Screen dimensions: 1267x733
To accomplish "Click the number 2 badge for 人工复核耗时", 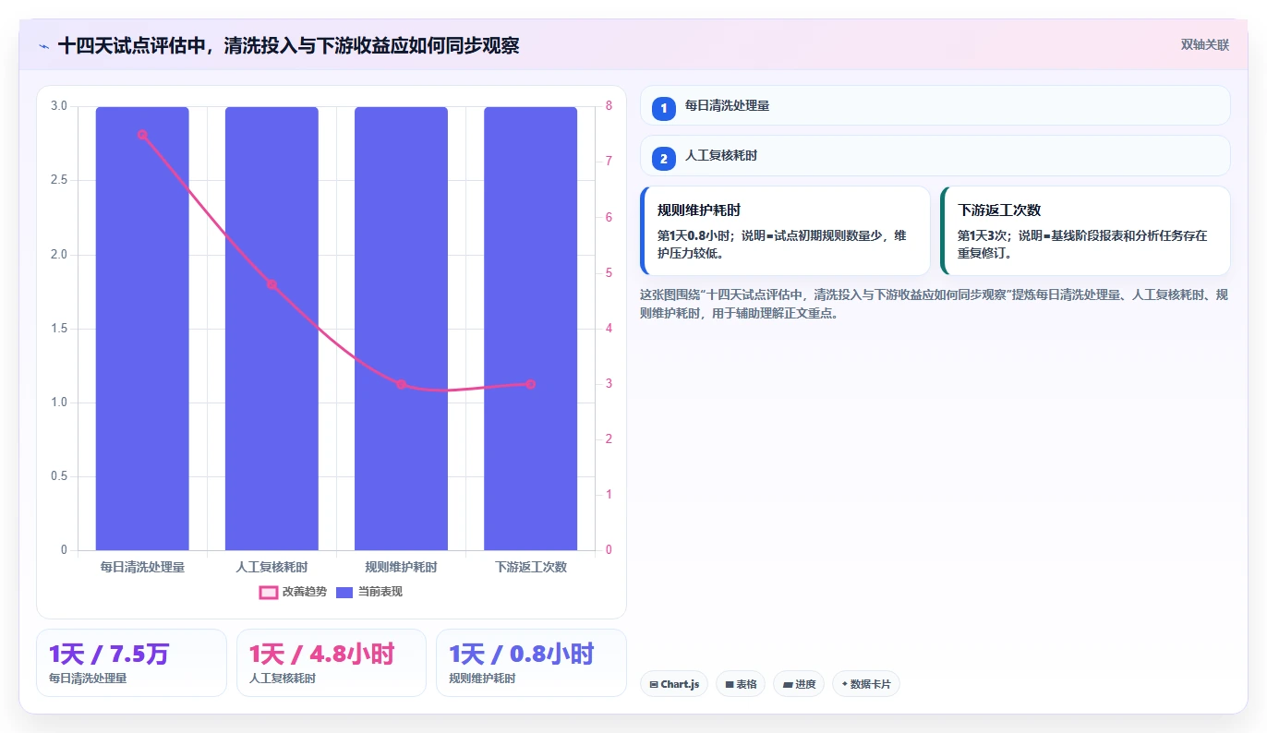I will click(x=663, y=158).
